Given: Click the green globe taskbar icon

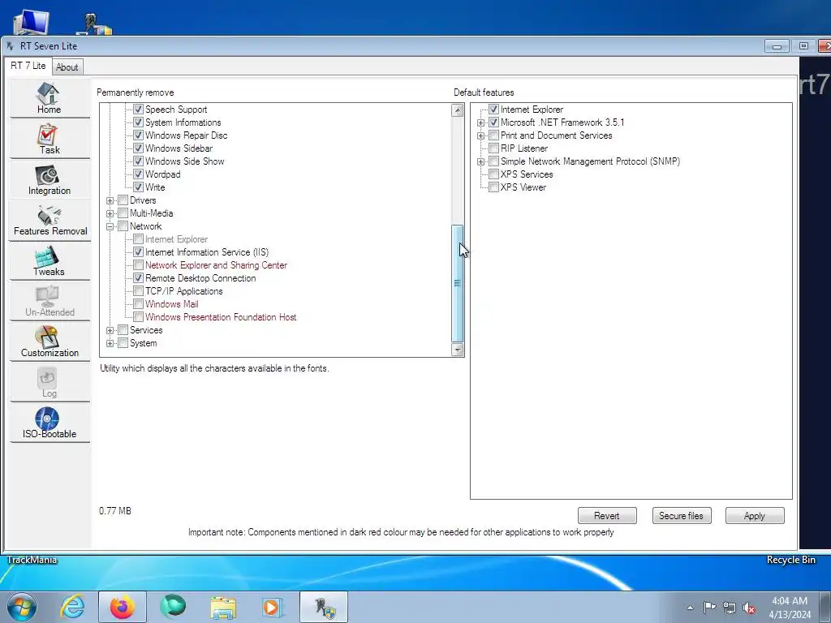Looking at the screenshot, I should tap(173, 607).
